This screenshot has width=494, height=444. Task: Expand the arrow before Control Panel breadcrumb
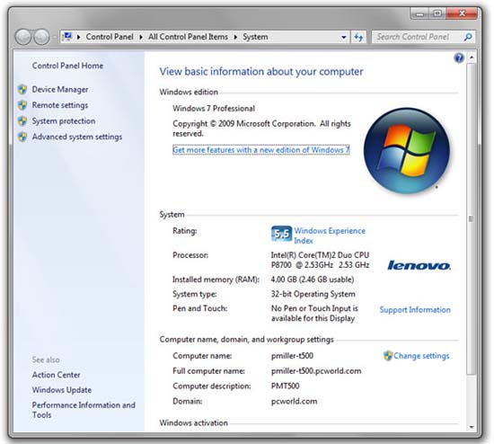tap(79, 37)
